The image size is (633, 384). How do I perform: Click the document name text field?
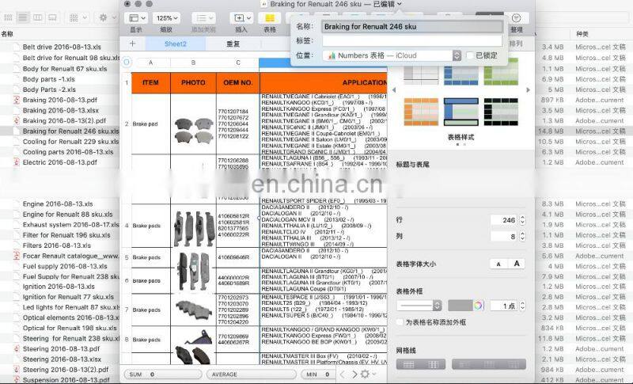(x=411, y=26)
